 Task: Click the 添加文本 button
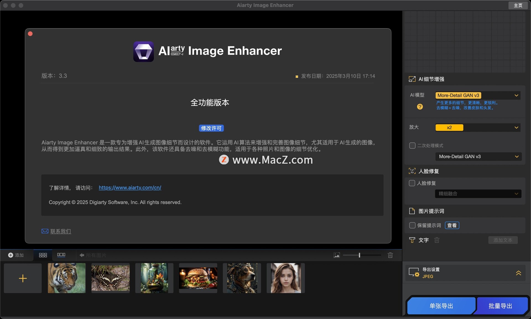click(503, 240)
